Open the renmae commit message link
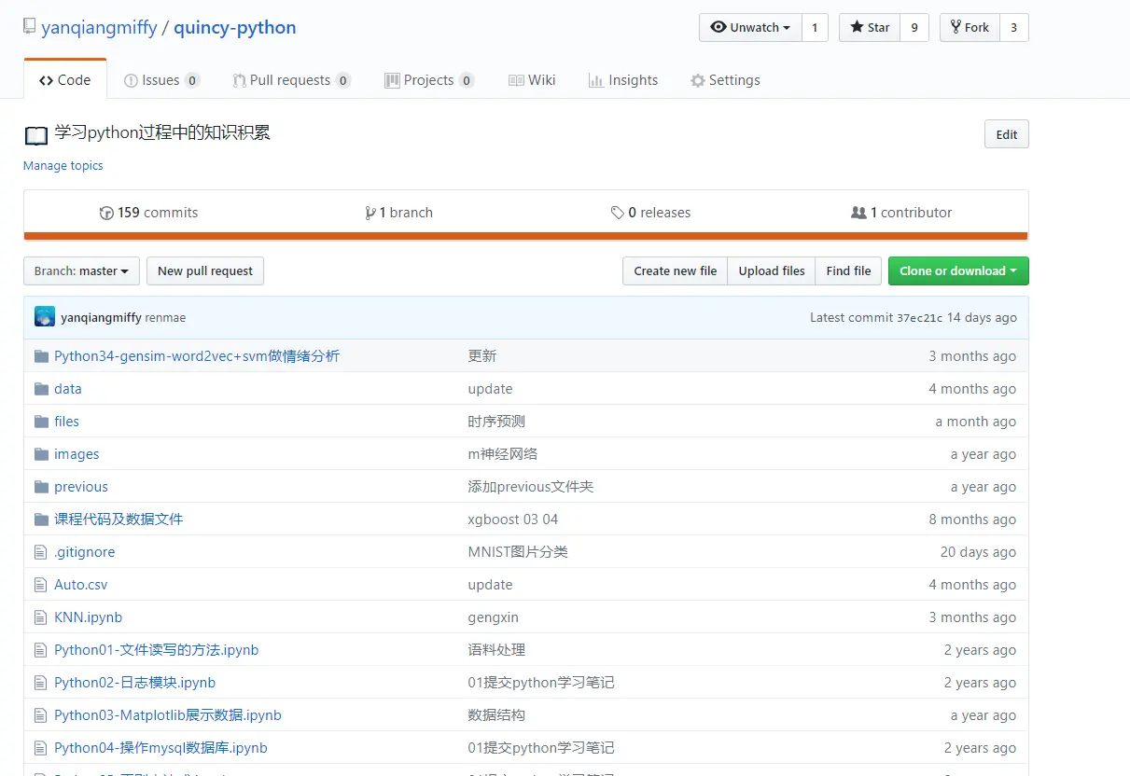 pyautogui.click(x=165, y=318)
